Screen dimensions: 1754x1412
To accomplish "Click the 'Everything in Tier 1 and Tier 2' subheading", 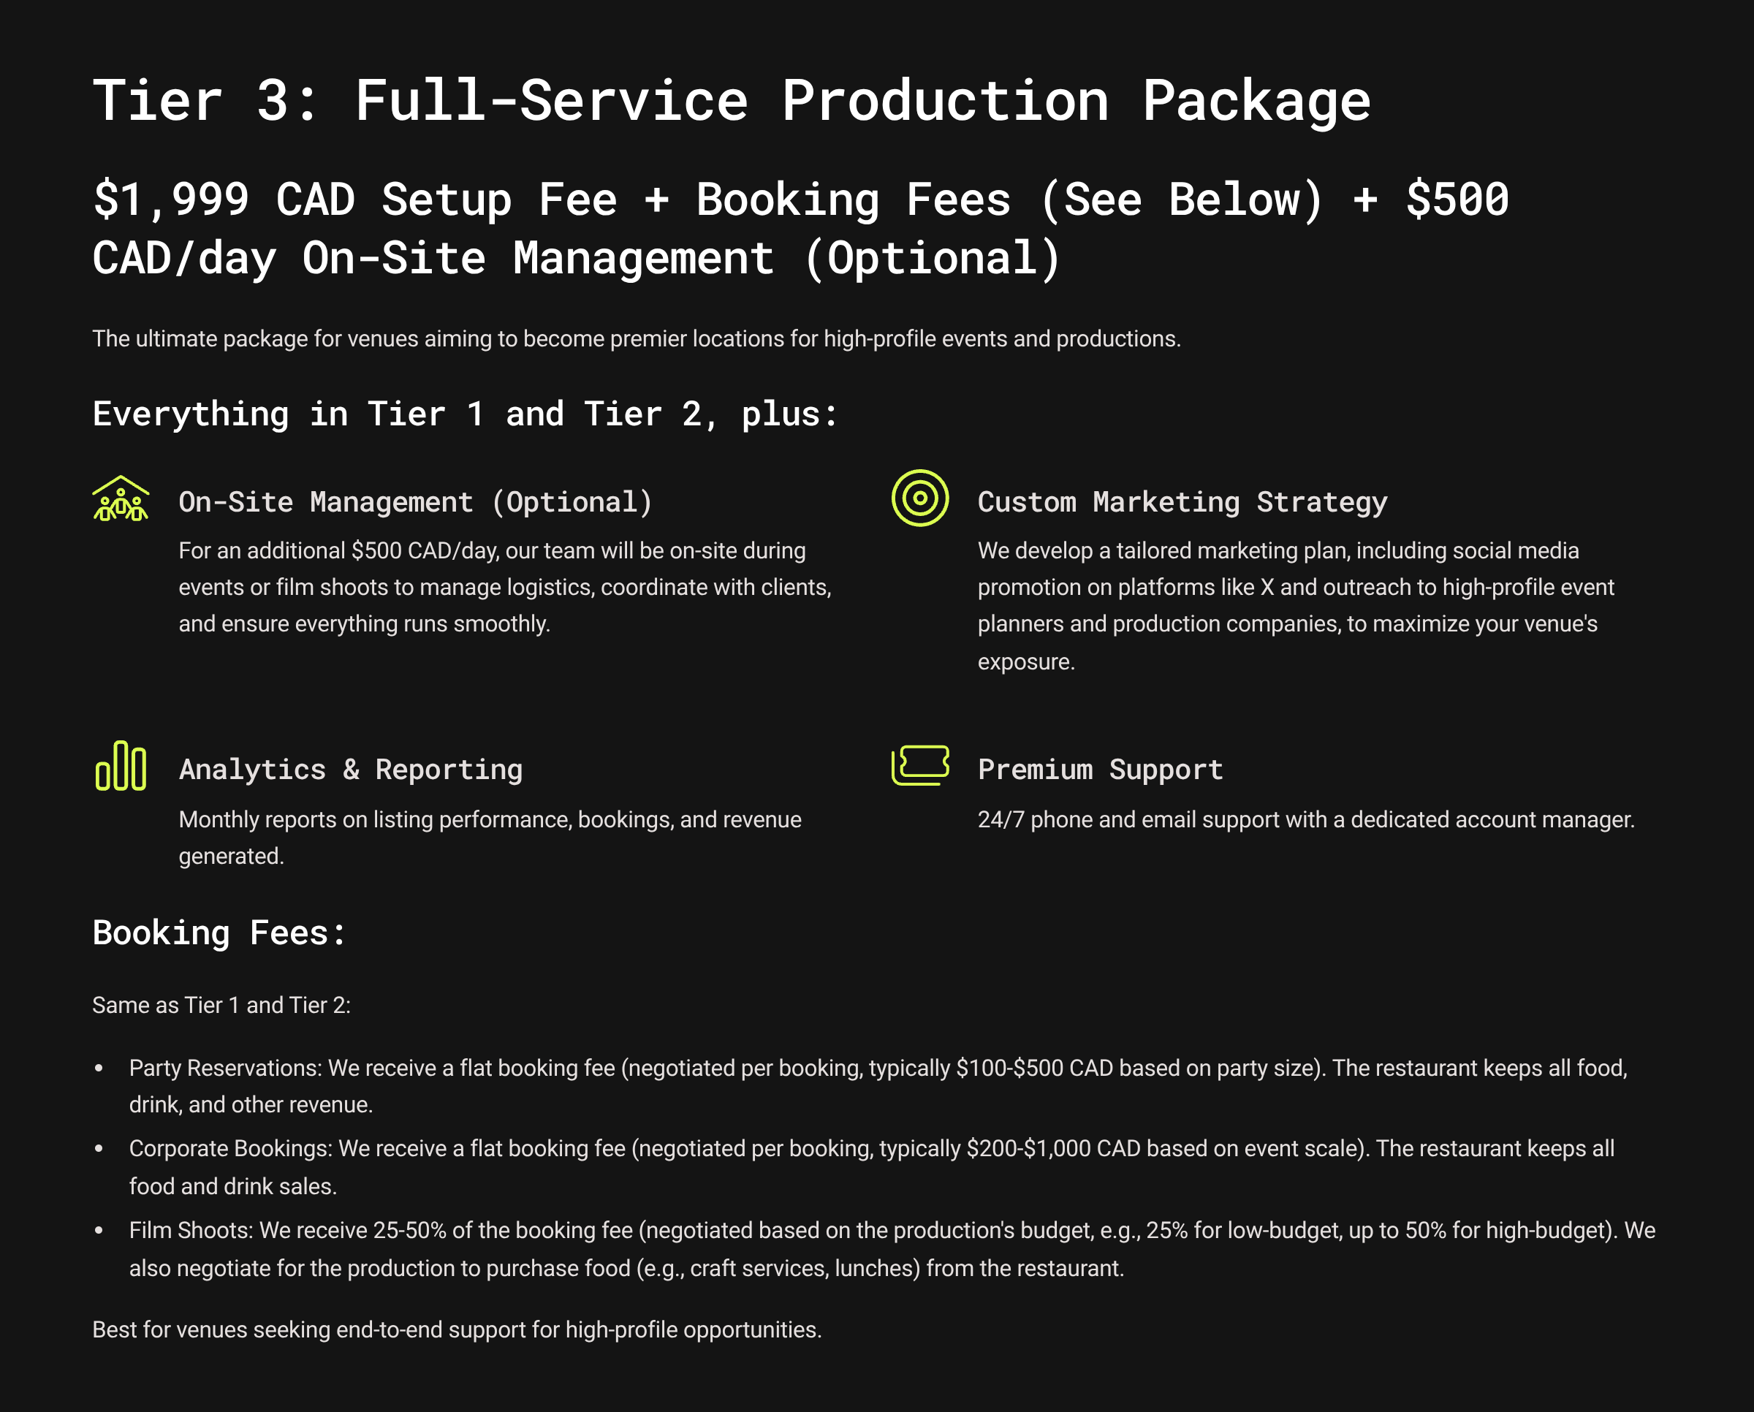I will [465, 414].
